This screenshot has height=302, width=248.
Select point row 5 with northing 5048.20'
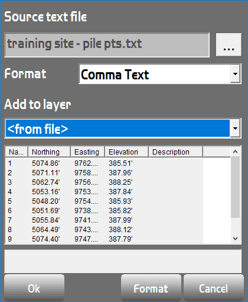tap(105, 201)
